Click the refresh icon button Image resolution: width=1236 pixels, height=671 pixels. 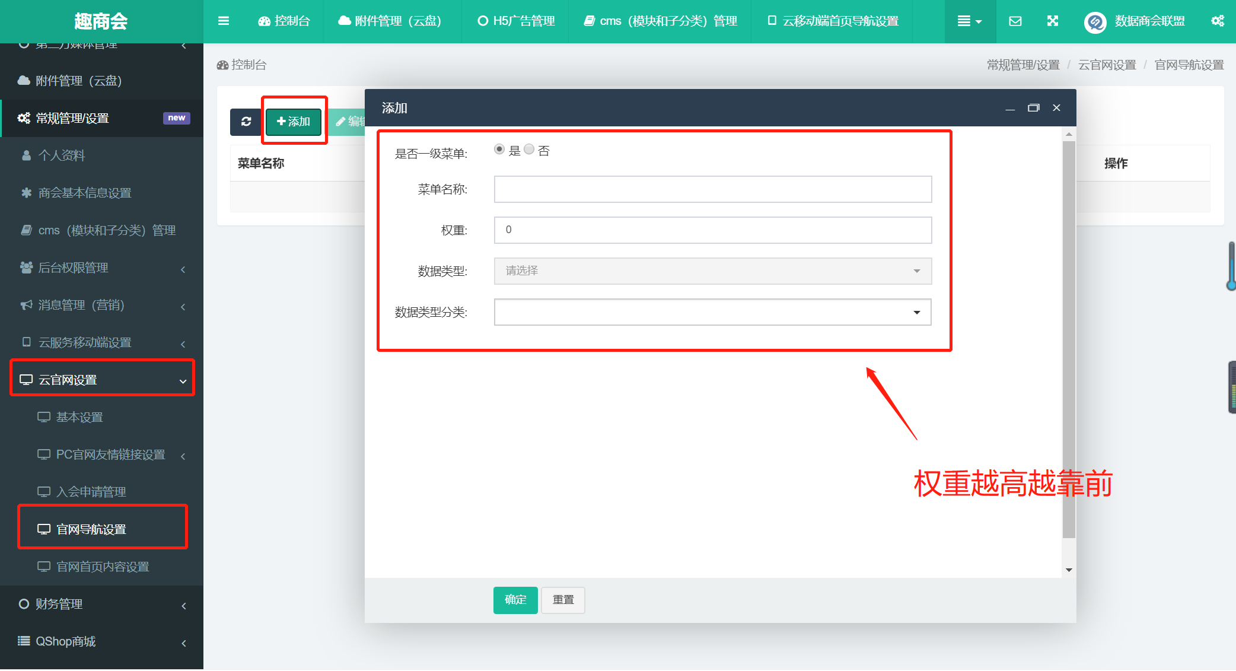(246, 122)
